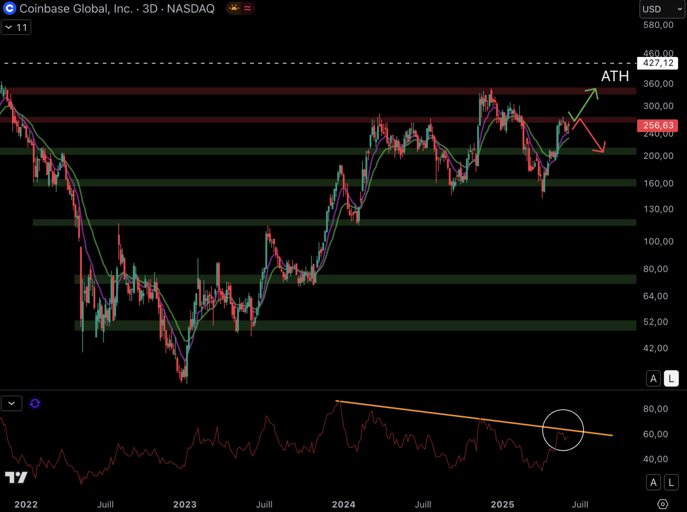Click the 580,00 price axis label
Image resolution: width=687 pixels, height=512 pixels.
658,25
